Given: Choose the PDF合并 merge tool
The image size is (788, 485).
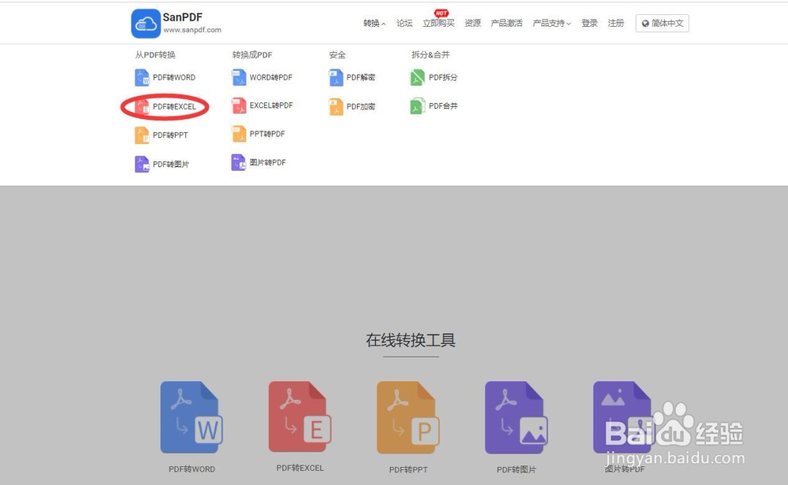Looking at the screenshot, I should tap(444, 106).
